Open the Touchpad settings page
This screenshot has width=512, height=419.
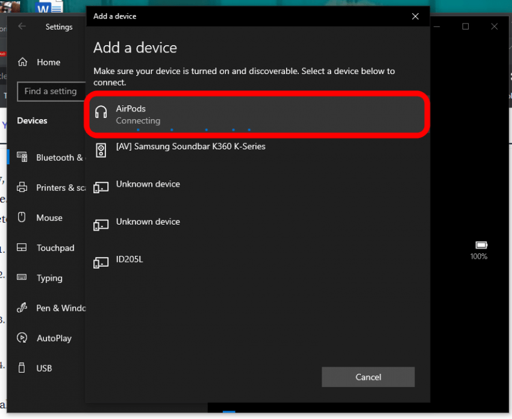coord(46,247)
